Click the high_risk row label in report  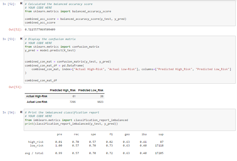36,142
